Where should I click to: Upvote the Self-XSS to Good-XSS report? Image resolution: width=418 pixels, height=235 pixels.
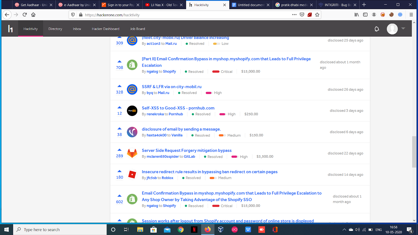[119, 107]
